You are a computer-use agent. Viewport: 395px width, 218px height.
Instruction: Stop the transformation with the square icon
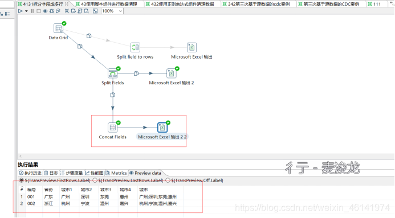tap(39, 11)
